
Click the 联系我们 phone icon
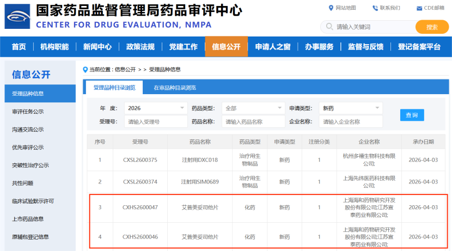375,8
